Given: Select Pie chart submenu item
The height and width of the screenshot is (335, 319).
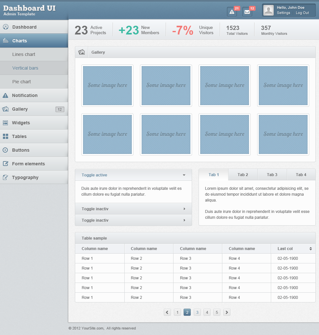Looking at the screenshot, I should coord(21,82).
